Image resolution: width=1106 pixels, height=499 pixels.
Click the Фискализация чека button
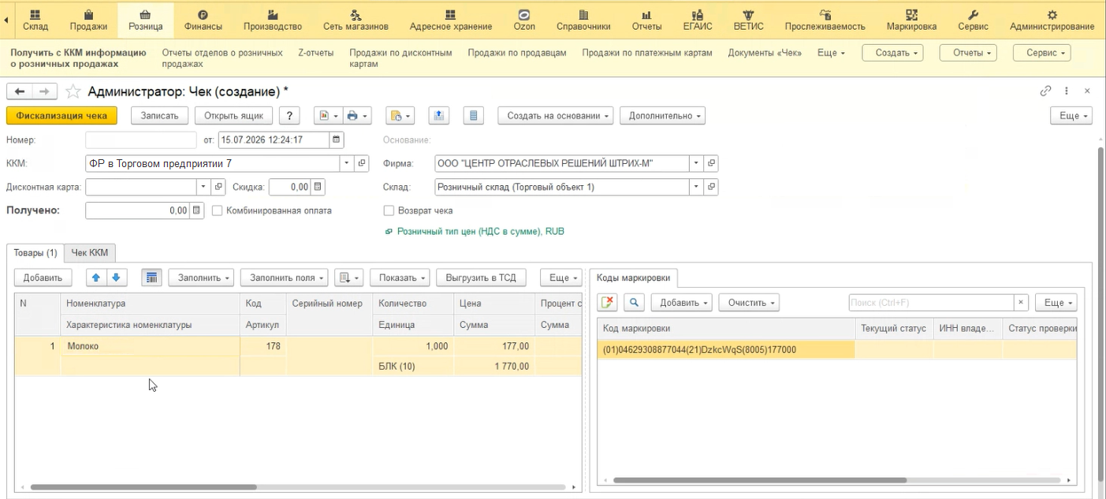[x=61, y=116]
